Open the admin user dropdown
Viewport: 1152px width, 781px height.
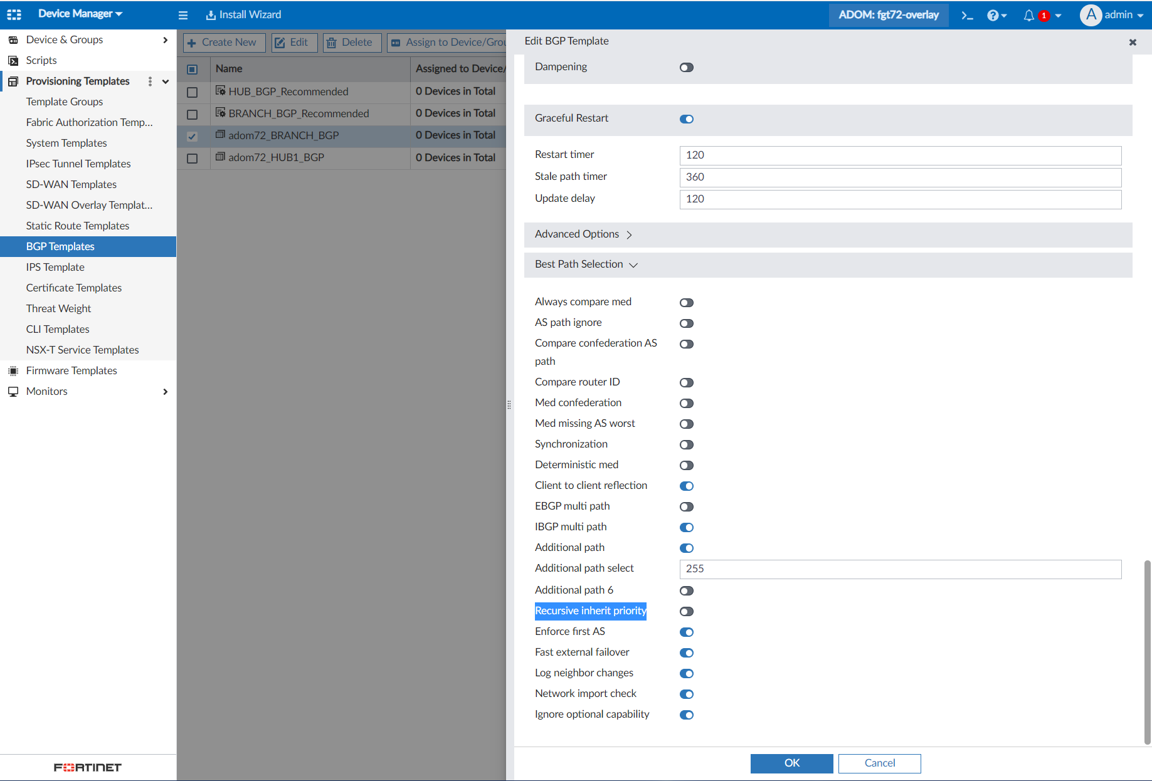tap(1124, 15)
